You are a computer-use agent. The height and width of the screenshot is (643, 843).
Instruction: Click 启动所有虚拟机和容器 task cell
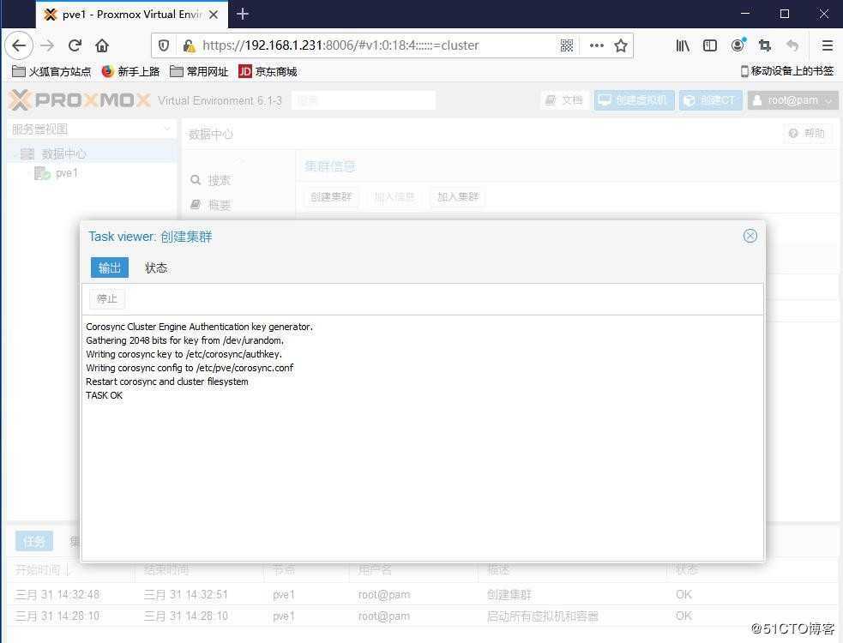(543, 616)
